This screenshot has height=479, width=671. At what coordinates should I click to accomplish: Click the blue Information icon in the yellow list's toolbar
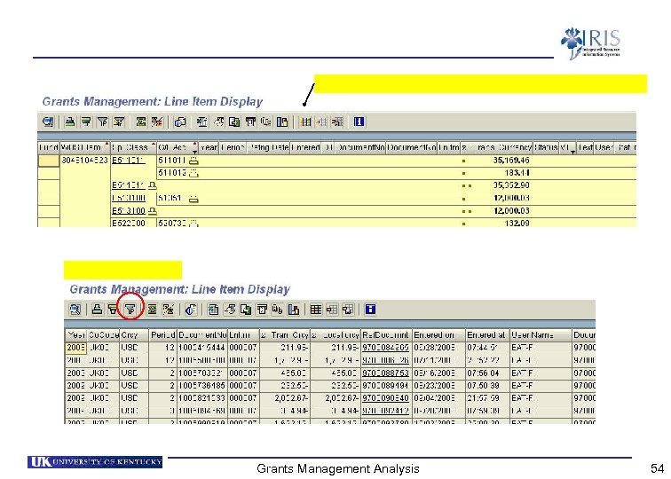click(x=359, y=122)
